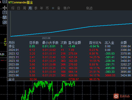Click the 2023.06 chart axis label
The image size is (132, 100).
[46, 38]
